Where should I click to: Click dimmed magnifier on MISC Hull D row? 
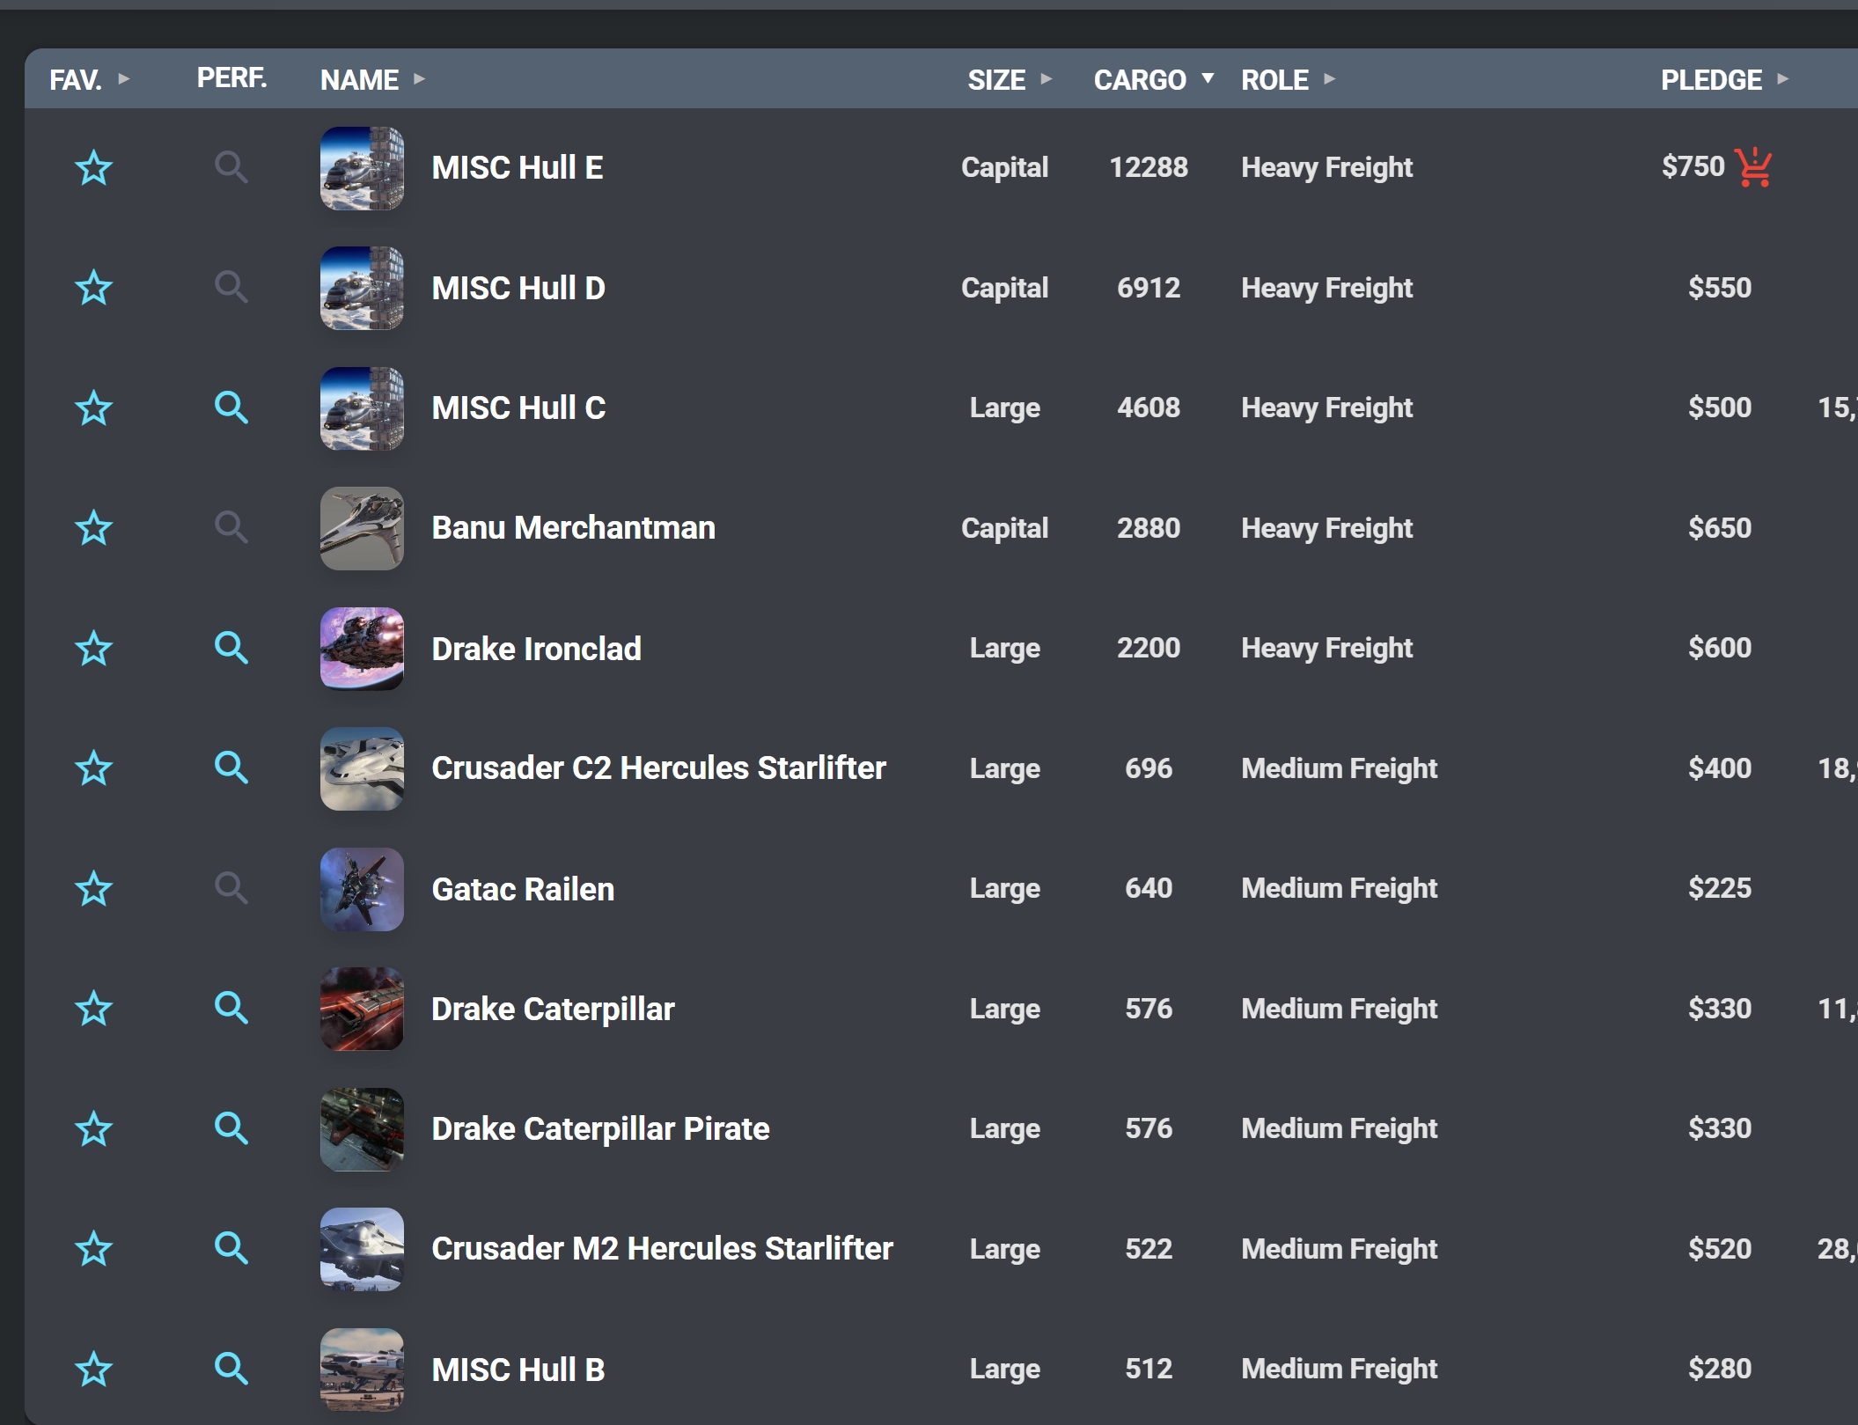(x=231, y=287)
